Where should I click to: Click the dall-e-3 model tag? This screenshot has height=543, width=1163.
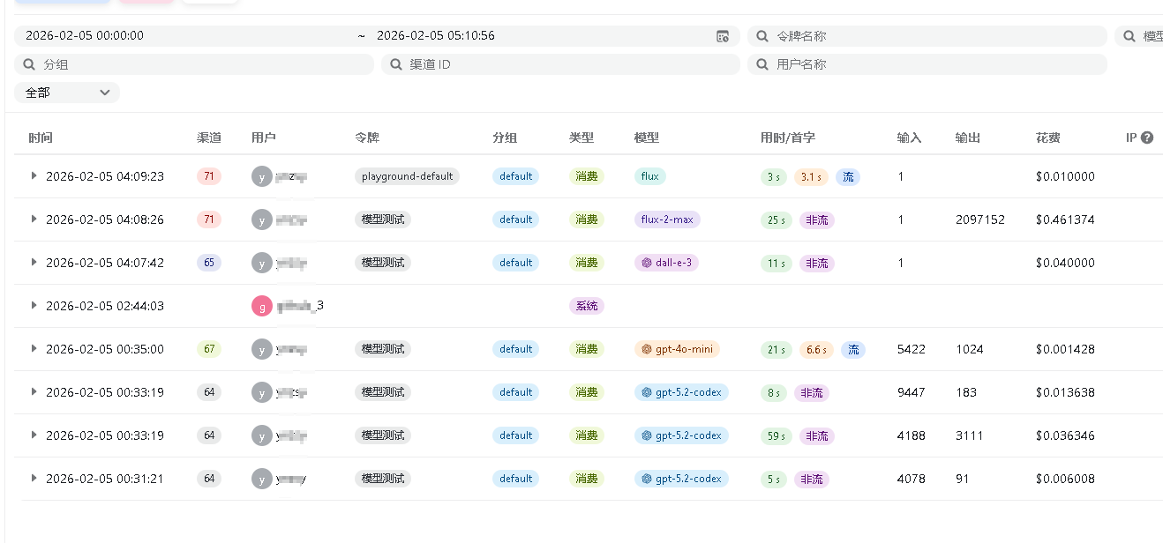666,263
